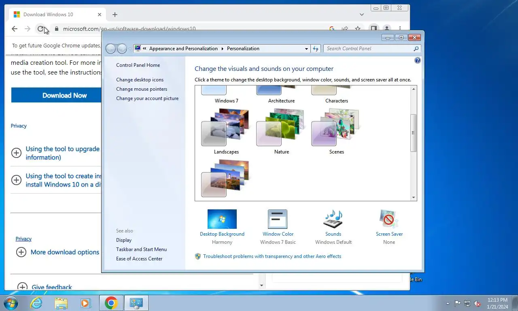Expand Using the tool to create installation media

tap(16, 180)
